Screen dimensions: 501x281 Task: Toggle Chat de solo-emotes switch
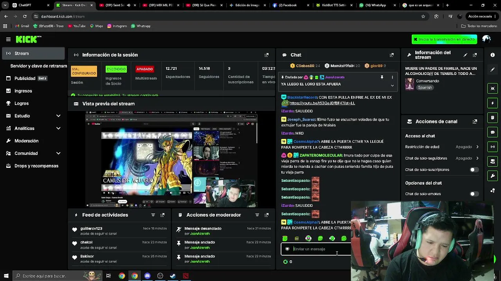474,194
